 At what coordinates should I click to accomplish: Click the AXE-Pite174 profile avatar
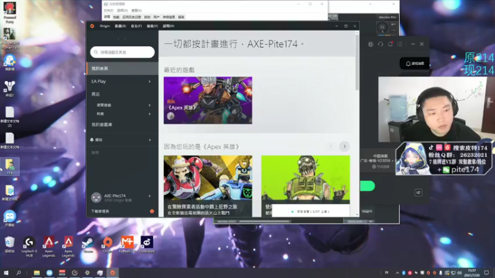point(97,198)
